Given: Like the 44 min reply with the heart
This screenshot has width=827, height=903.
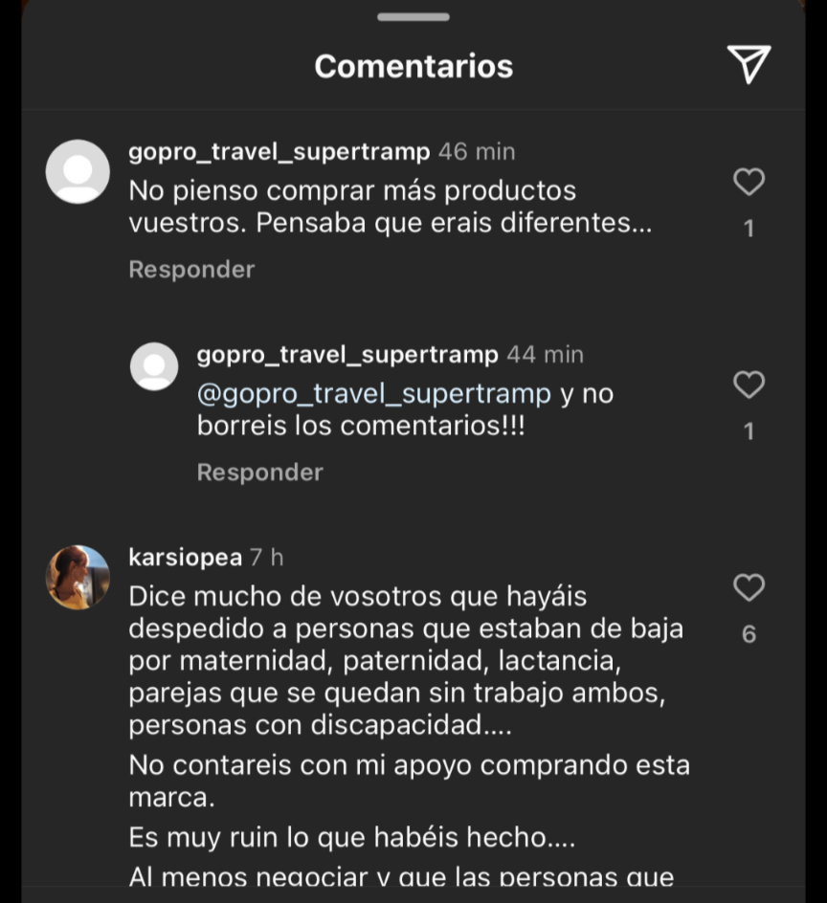Looking at the screenshot, I should 749,385.
